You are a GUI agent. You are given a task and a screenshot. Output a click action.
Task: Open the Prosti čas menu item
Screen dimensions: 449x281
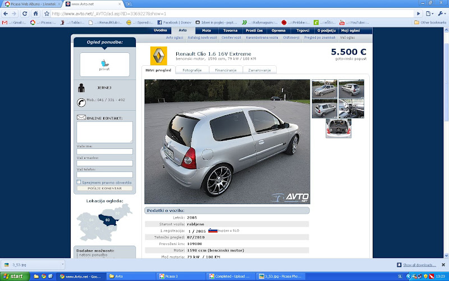(254, 30)
